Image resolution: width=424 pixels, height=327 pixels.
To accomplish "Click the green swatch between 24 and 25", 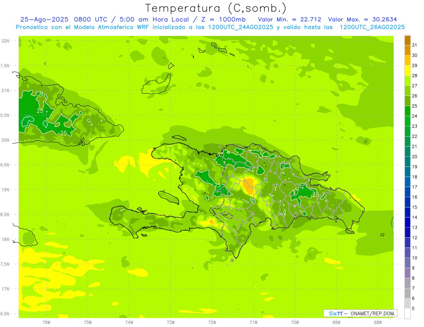I will click(407, 111).
